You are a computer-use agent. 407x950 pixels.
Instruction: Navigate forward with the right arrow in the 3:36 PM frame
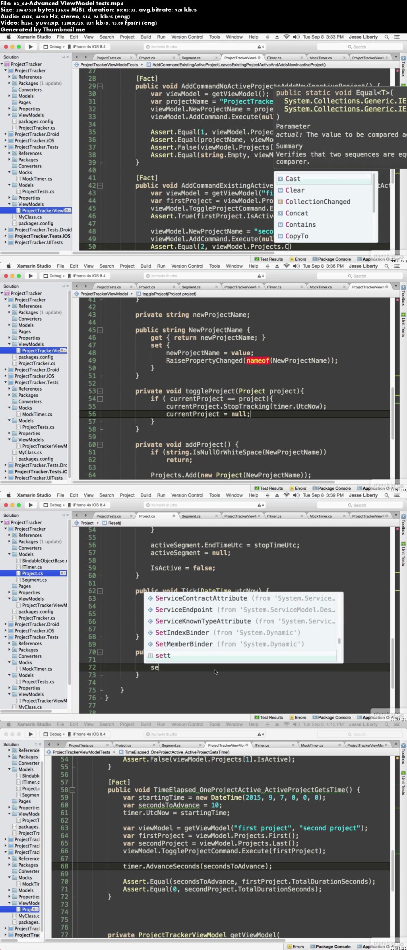pos(86,286)
